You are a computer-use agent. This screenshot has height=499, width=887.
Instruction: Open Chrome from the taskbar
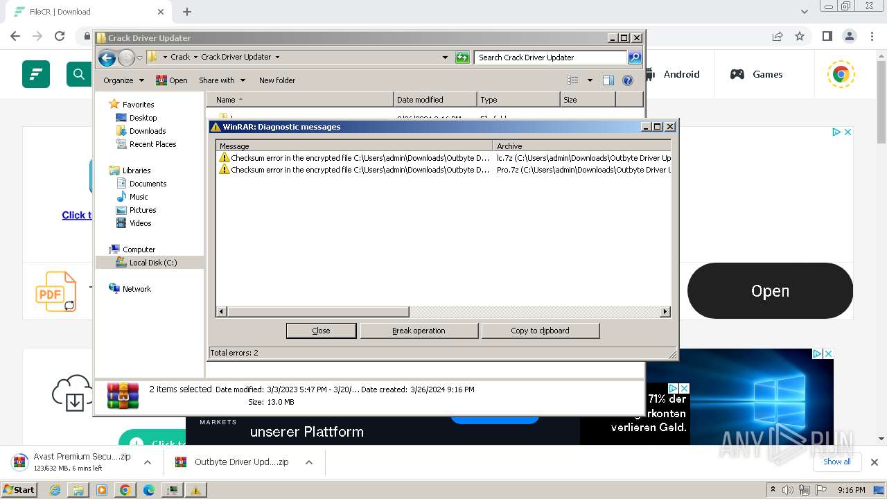click(125, 490)
